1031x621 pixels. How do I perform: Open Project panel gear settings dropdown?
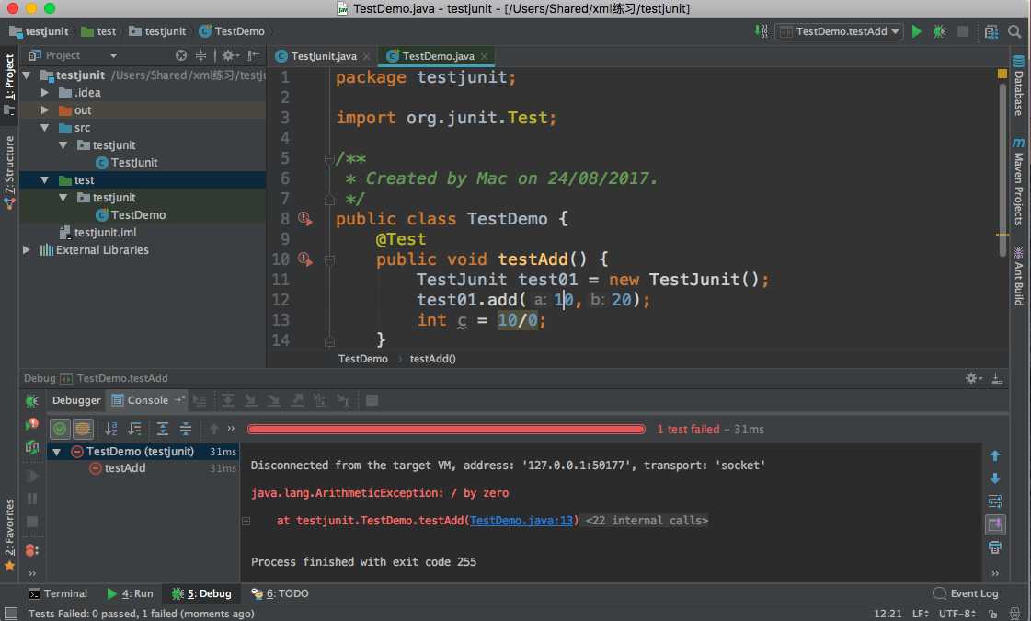230,55
